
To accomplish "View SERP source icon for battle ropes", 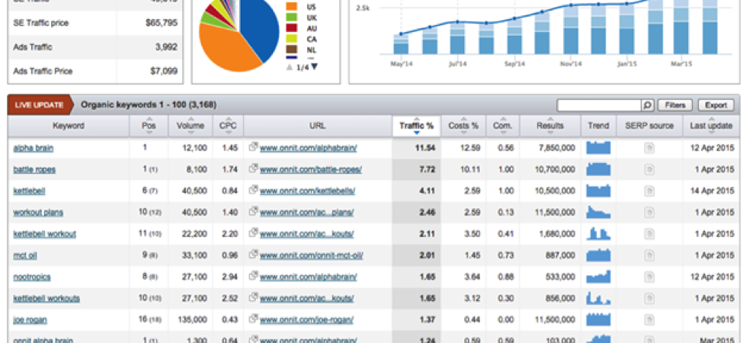I will click(x=649, y=170).
